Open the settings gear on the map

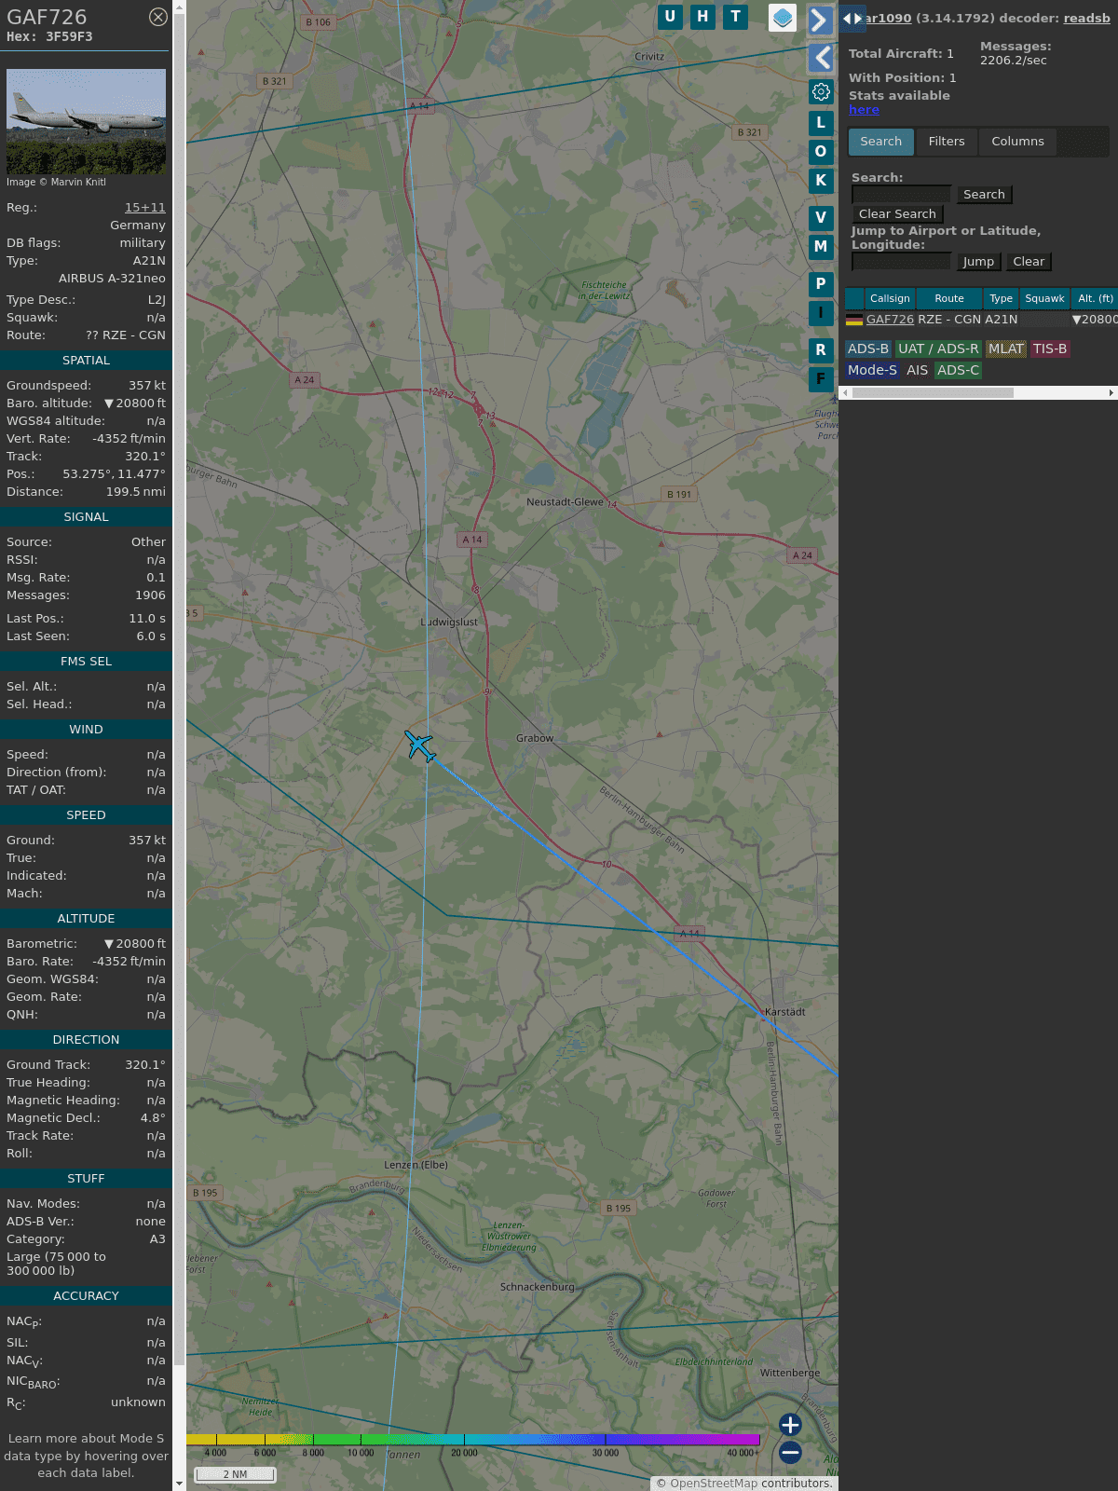[821, 91]
